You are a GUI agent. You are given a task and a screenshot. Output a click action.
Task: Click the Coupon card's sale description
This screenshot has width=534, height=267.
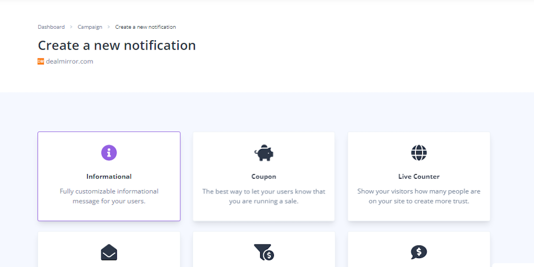tap(264, 196)
